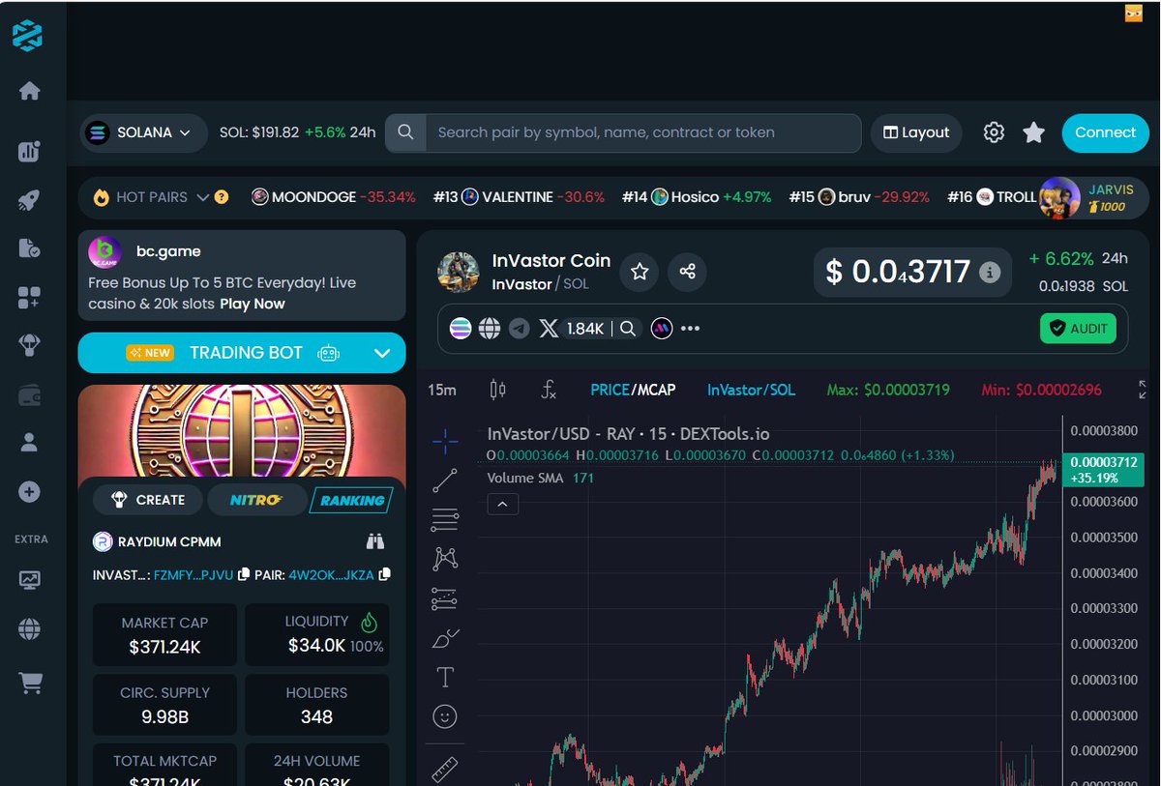Select the forecasting position tool
Image resolution: width=1161 pixels, height=786 pixels.
tap(445, 598)
